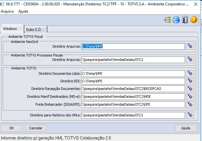Viewport: 202px width, 141px height.
Task: Click the Diretório para Histórico dos XMLs field
Action: click(x=133, y=115)
